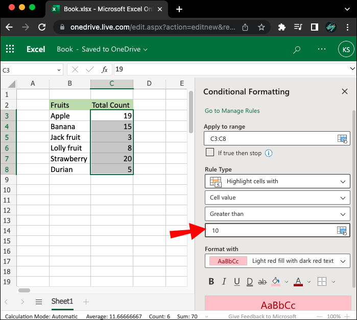Screen dimensions: 357x320
Task: Expand the Highlight cells with dropdown
Action: tap(277, 181)
